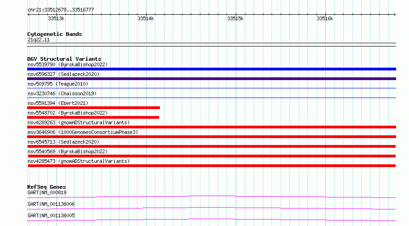Click the thin blue line of nsv3230746

[x=211, y=98]
